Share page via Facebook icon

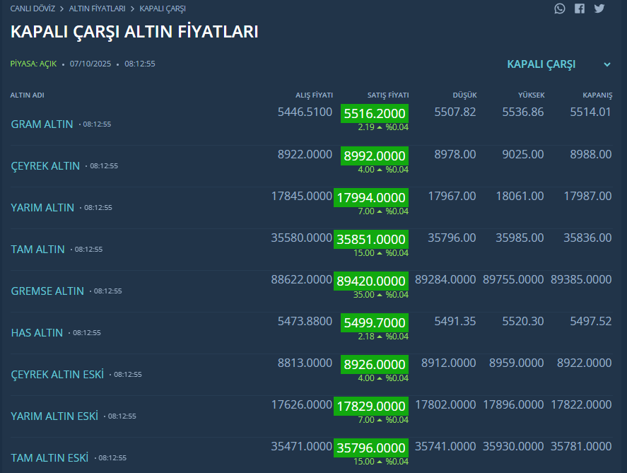580,8
